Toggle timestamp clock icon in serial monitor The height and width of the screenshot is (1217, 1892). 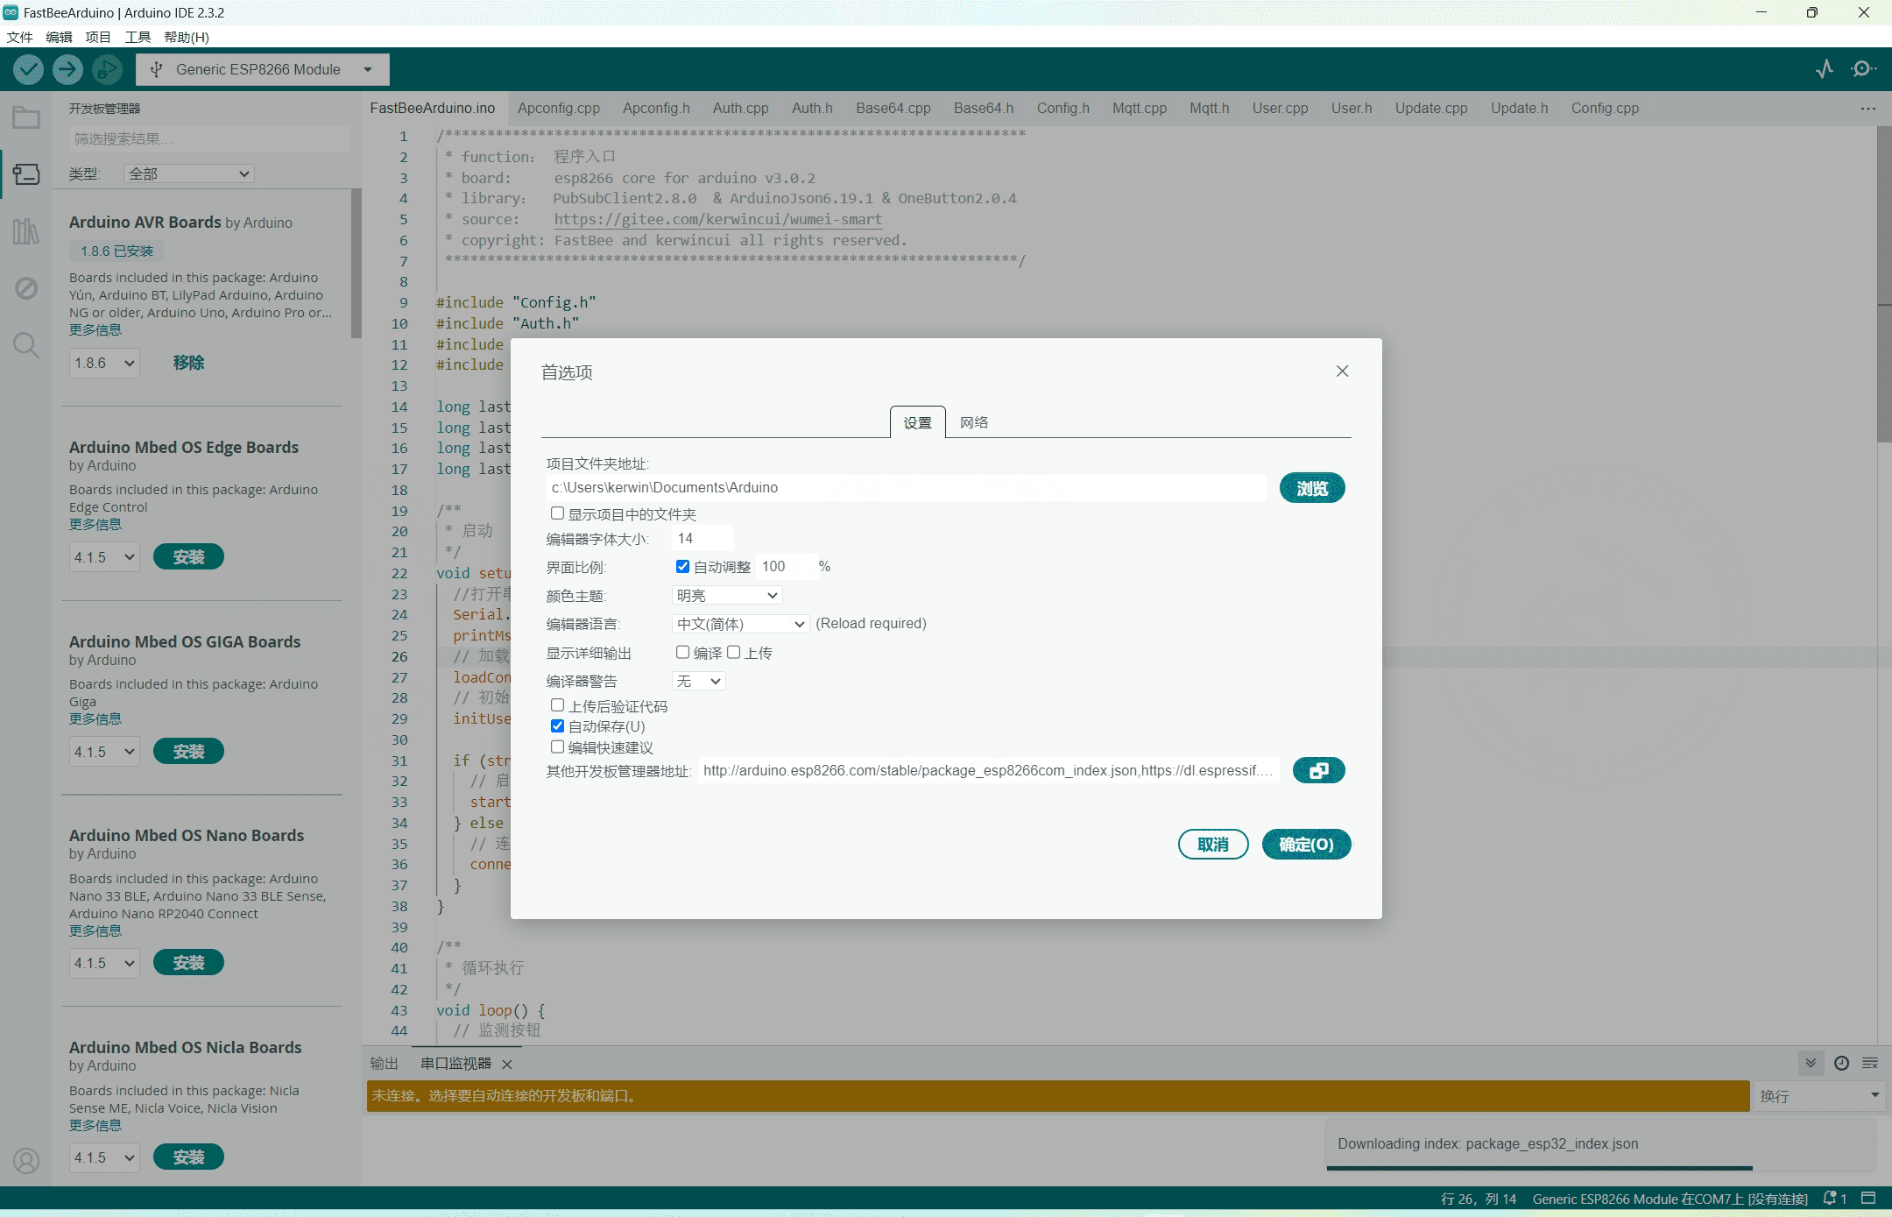tap(1841, 1063)
